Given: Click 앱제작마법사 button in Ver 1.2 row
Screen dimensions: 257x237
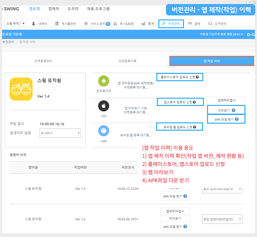Looking at the screenshot, I should (175, 211).
